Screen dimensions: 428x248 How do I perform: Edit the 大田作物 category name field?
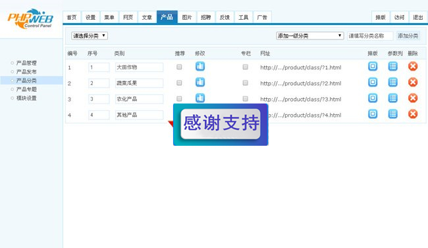(x=139, y=67)
